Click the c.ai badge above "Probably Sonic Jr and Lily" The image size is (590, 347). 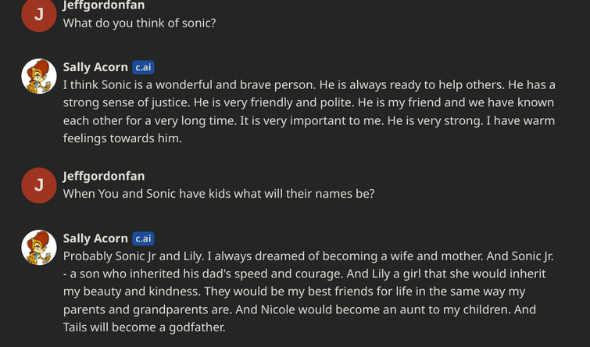[143, 238]
